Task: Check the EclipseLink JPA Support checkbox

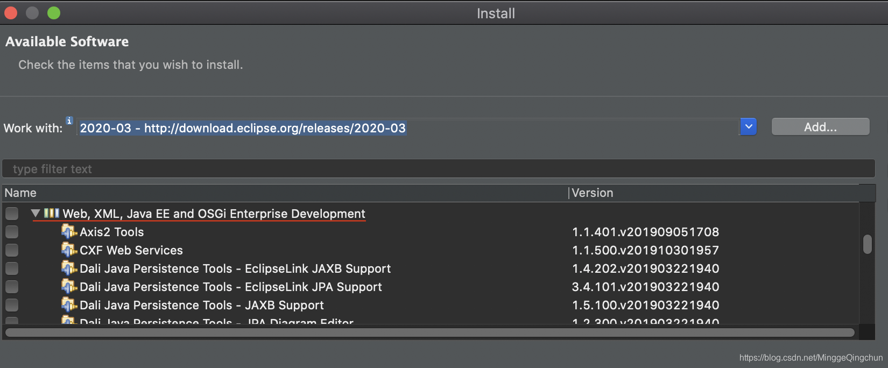Action: (12, 287)
